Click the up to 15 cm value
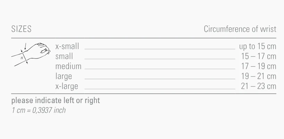 (x=258, y=46)
